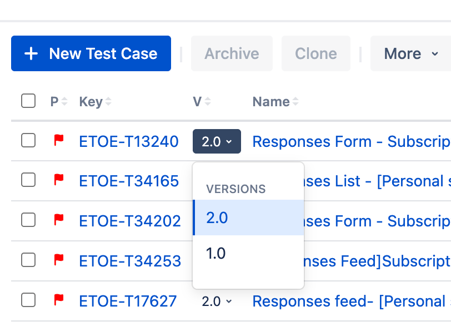The image size is (451, 326).
Task: Open the 'Responses feed- [Personal' name link
Action: coord(352,301)
